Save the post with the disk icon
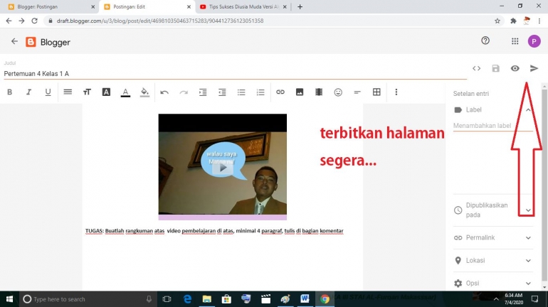The height and width of the screenshot is (307, 548). click(x=495, y=68)
